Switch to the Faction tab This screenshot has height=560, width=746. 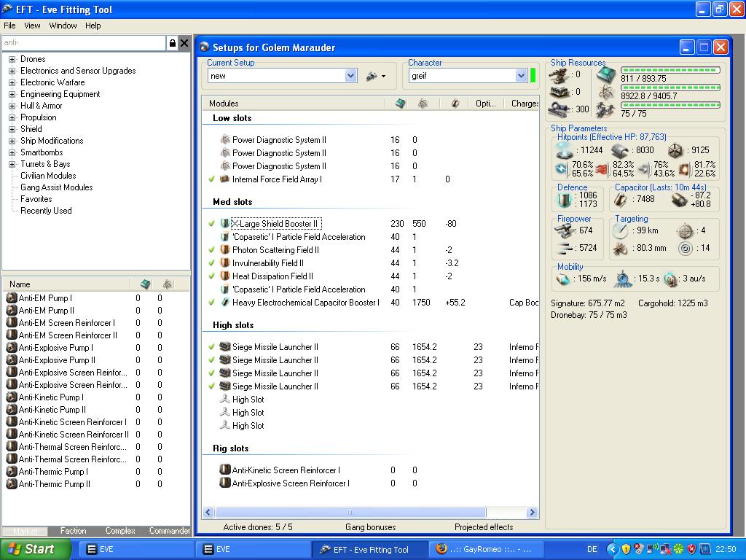[74, 531]
